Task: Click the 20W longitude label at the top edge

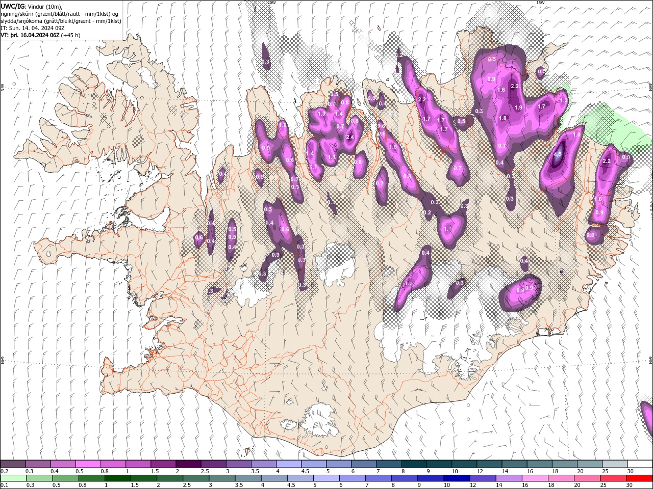Action: [271, 3]
